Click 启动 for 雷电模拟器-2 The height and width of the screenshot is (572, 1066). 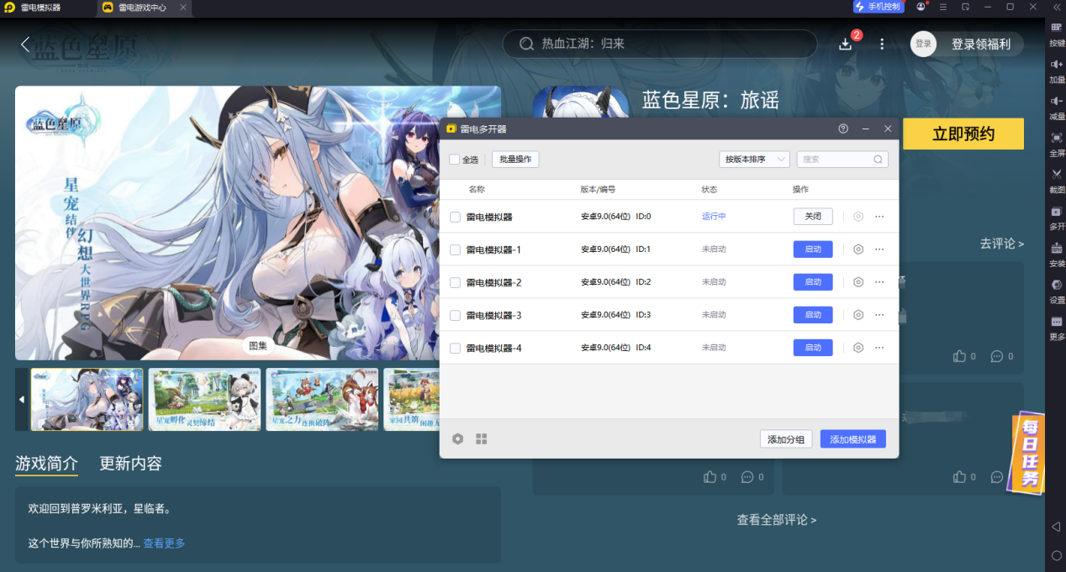(x=813, y=282)
